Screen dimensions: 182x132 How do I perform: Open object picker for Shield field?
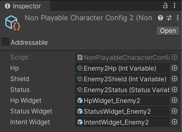pos(174,79)
